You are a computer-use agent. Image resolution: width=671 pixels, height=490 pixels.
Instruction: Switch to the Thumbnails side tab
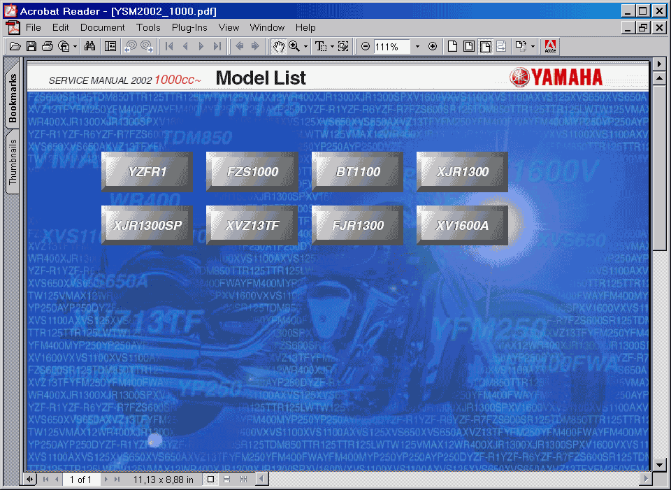coord(13,161)
